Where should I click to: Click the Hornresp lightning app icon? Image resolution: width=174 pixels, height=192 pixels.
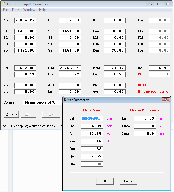[x=4, y=4]
